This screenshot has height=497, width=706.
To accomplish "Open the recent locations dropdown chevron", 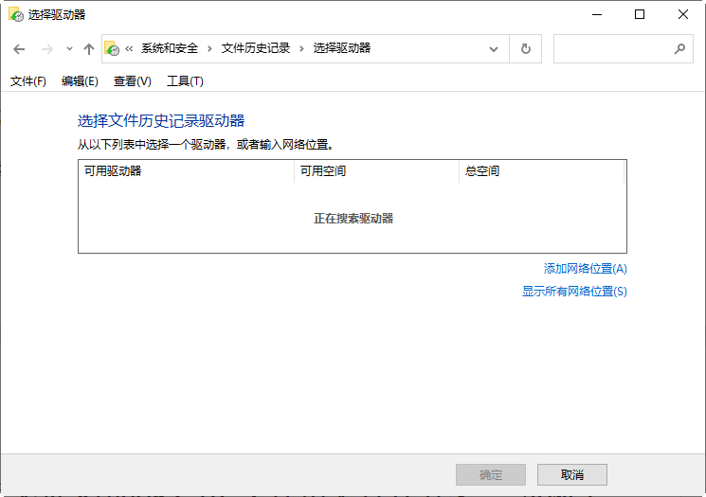I will click(x=69, y=49).
